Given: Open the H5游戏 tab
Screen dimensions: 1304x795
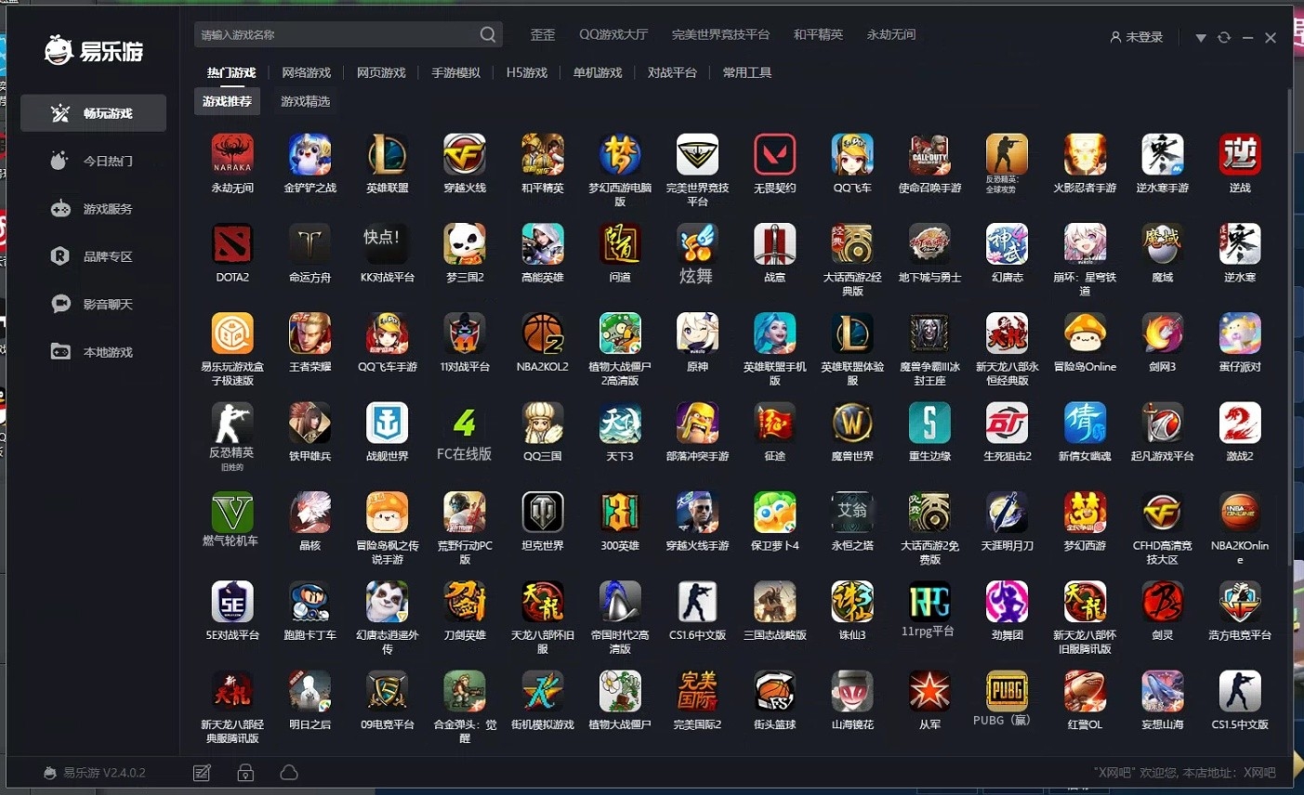Looking at the screenshot, I should pos(527,72).
